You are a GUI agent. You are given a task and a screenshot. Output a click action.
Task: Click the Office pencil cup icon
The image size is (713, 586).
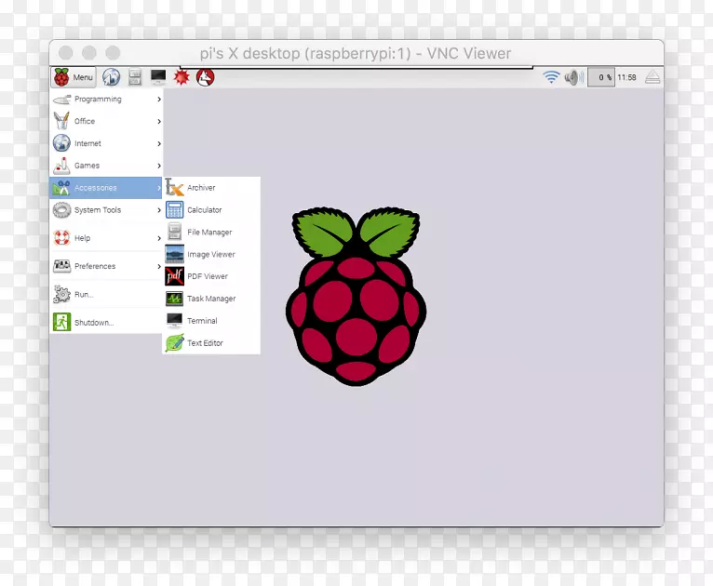(61, 121)
